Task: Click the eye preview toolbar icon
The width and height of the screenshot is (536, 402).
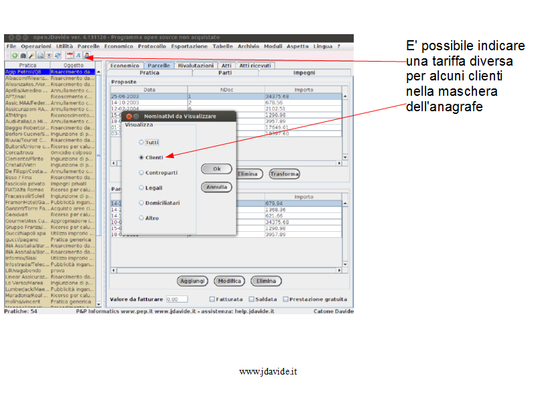Action: (x=49, y=56)
